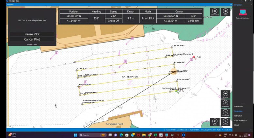Click the 231° heading value
This screenshot has width=254, height=138.
[96, 18]
